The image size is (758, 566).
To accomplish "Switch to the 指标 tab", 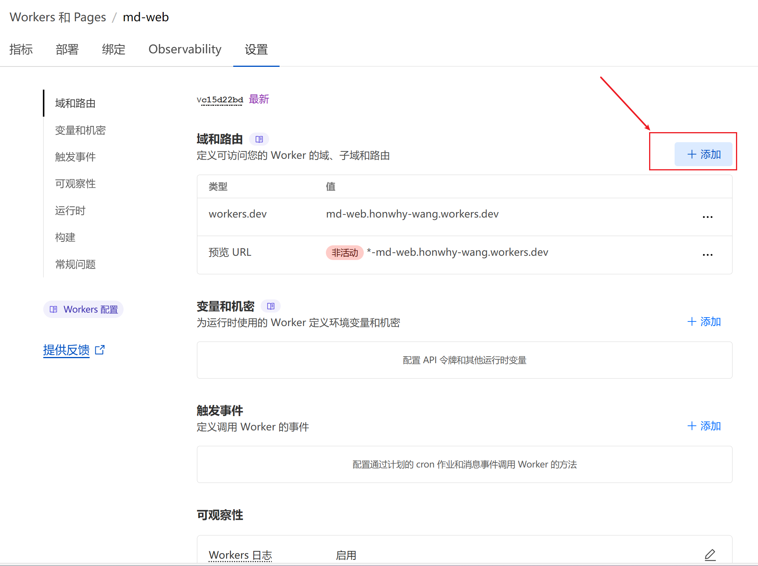I will click(21, 49).
